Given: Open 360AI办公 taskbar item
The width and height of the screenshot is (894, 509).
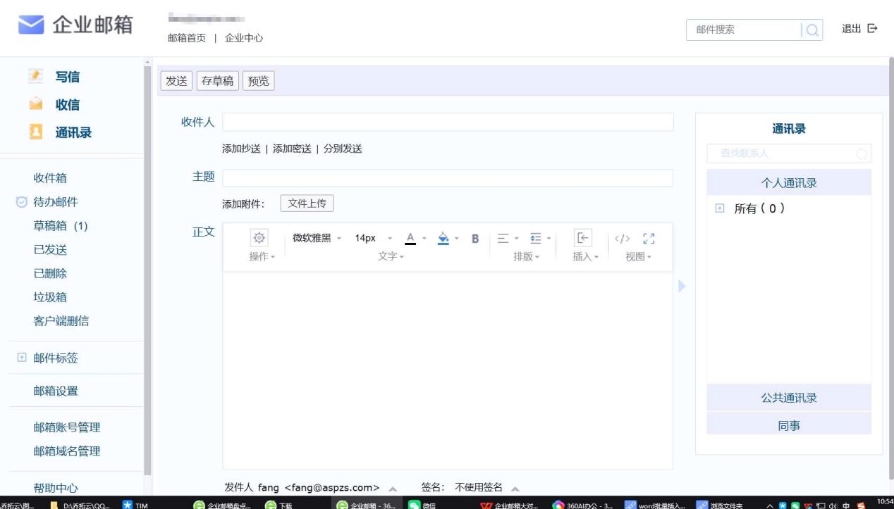Looking at the screenshot, I should [583, 504].
